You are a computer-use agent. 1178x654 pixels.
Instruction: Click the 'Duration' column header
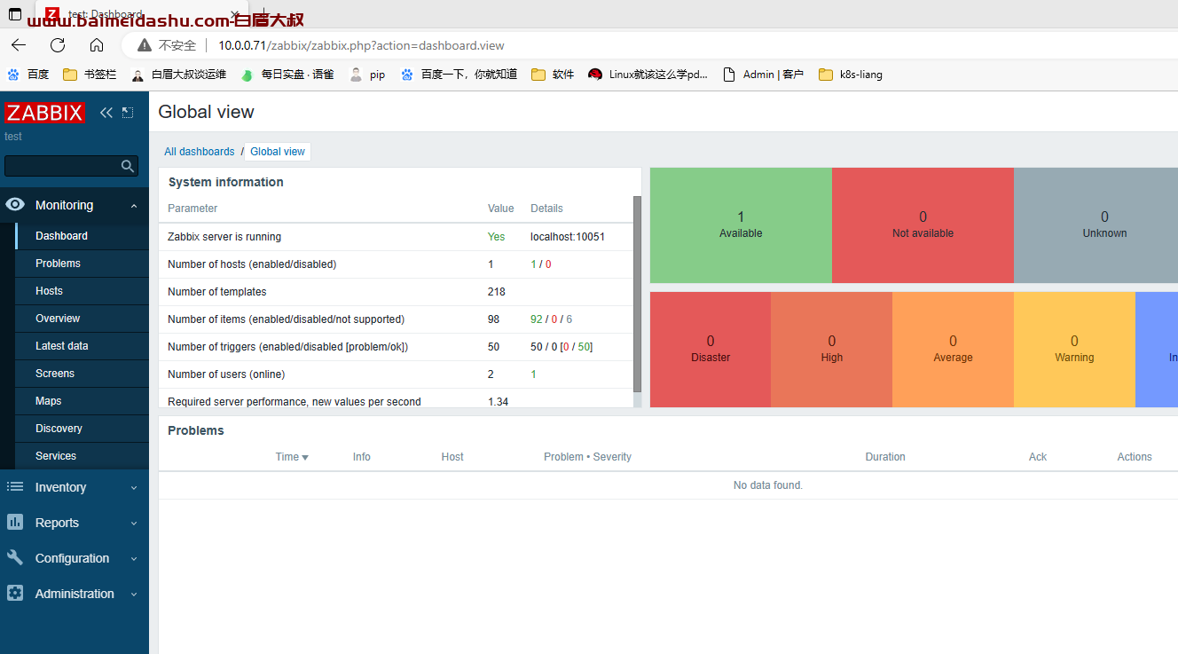click(885, 457)
